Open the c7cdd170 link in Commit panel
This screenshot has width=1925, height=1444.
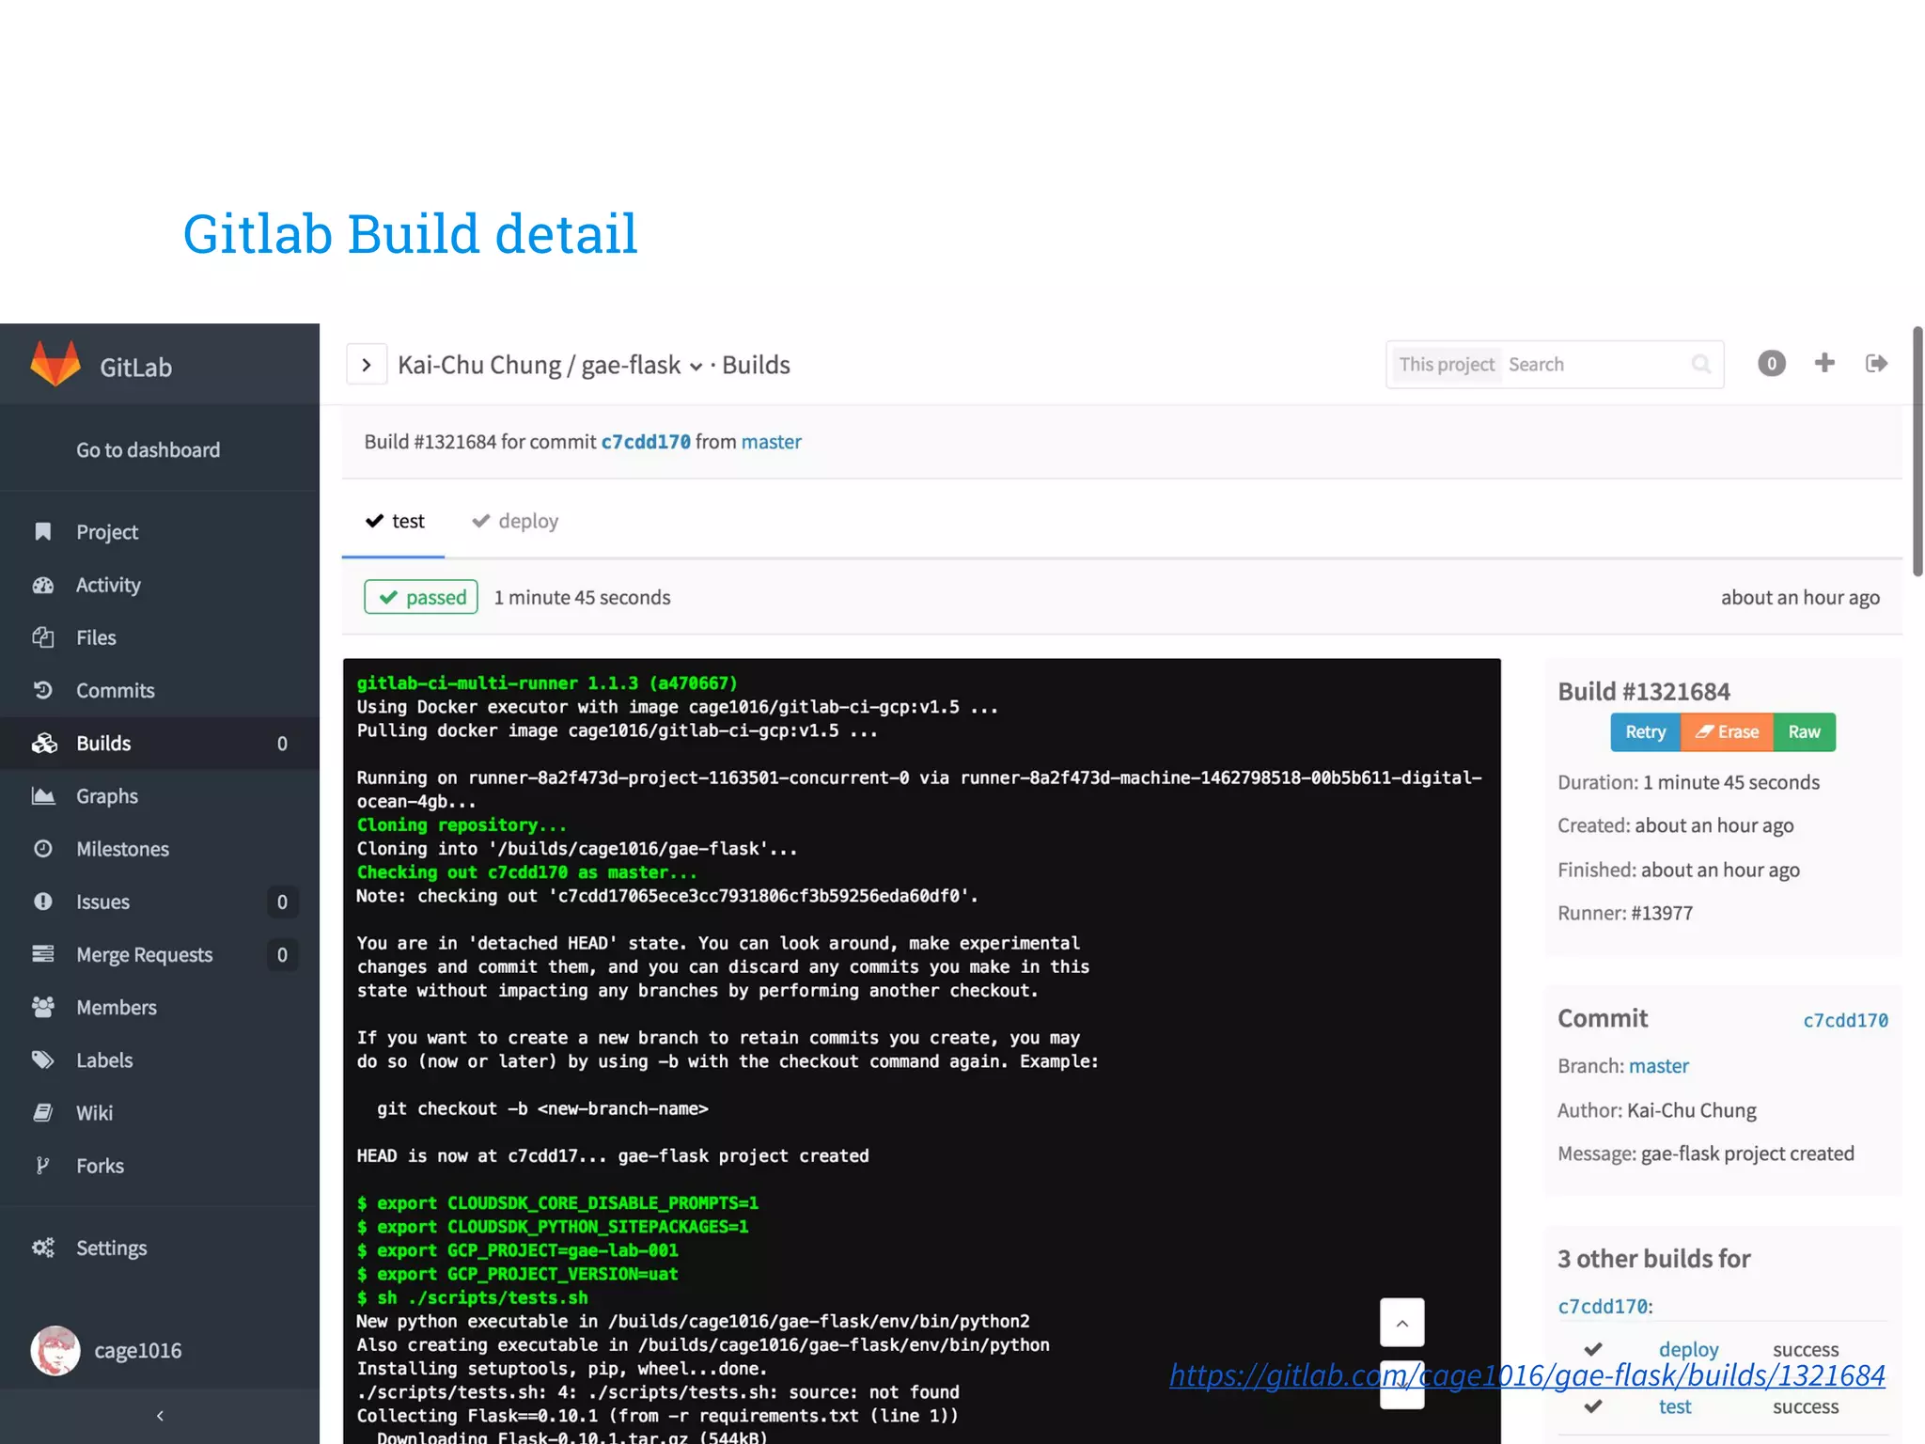pos(1845,1020)
